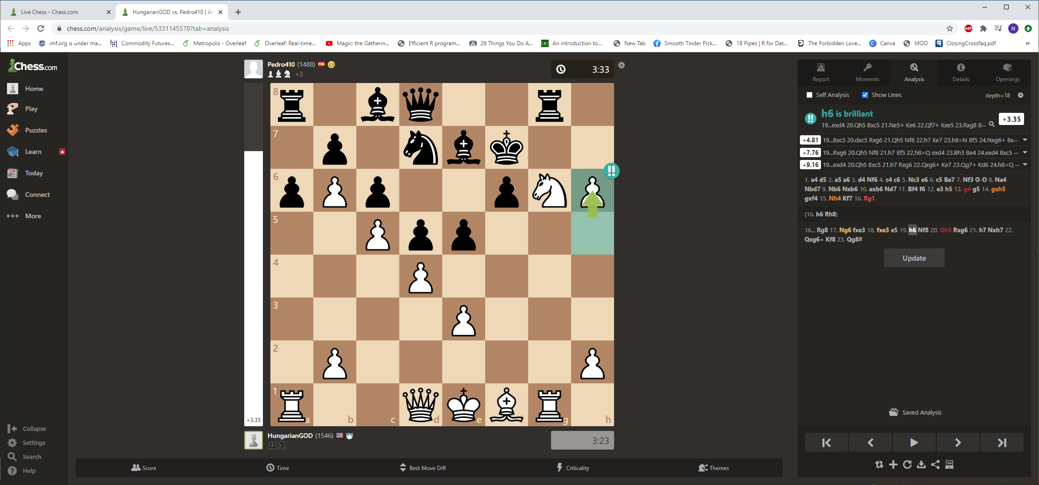Viewport: 1039px width, 485px height.
Task: Click the practice vs computer laptop icon
Action: (949, 464)
